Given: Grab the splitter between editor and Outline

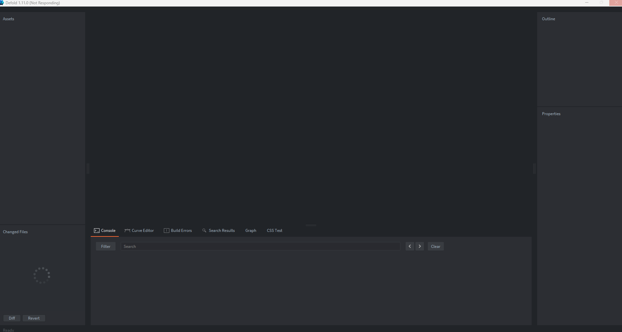Looking at the screenshot, I should click(x=534, y=168).
